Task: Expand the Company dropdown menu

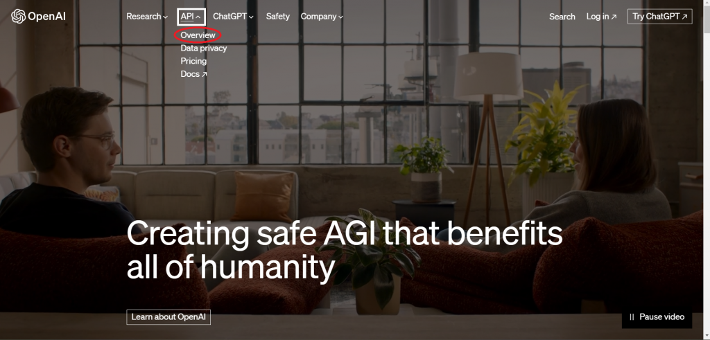Action: (322, 17)
